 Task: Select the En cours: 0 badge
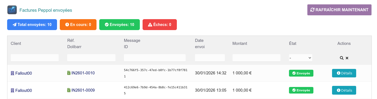click(78, 25)
